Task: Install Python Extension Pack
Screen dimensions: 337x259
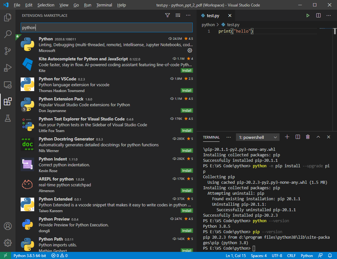Action: point(187,110)
